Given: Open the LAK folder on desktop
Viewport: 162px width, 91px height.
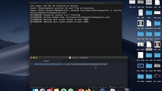Looking at the screenshot, I should (149, 13).
